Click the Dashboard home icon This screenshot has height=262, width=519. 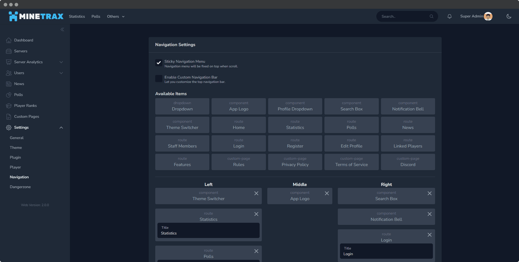click(x=9, y=40)
